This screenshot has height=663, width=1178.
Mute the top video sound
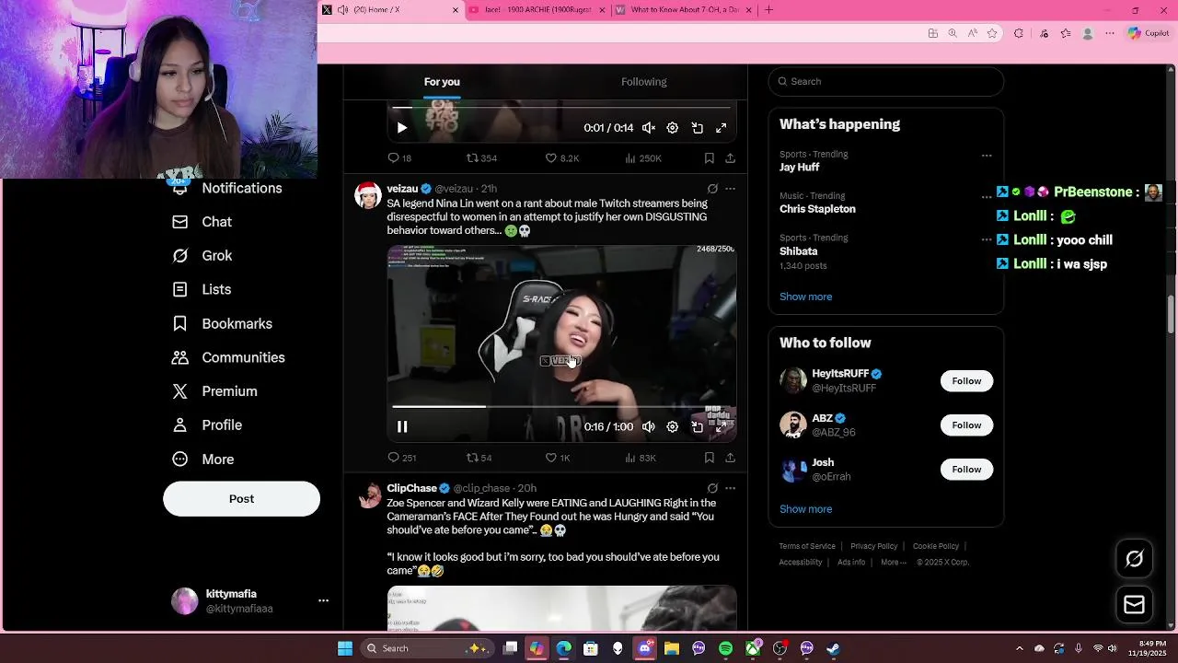649,128
